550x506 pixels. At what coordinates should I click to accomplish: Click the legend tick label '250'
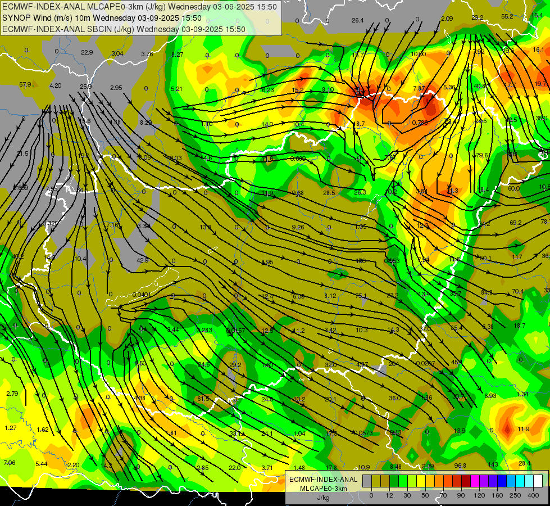coord(515,495)
